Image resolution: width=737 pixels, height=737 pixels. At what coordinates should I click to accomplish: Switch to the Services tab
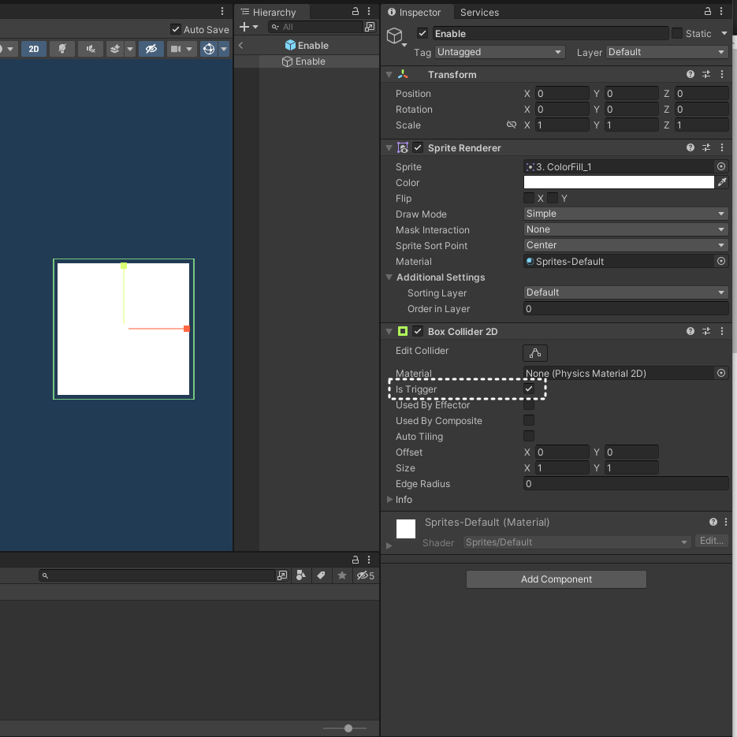(479, 13)
